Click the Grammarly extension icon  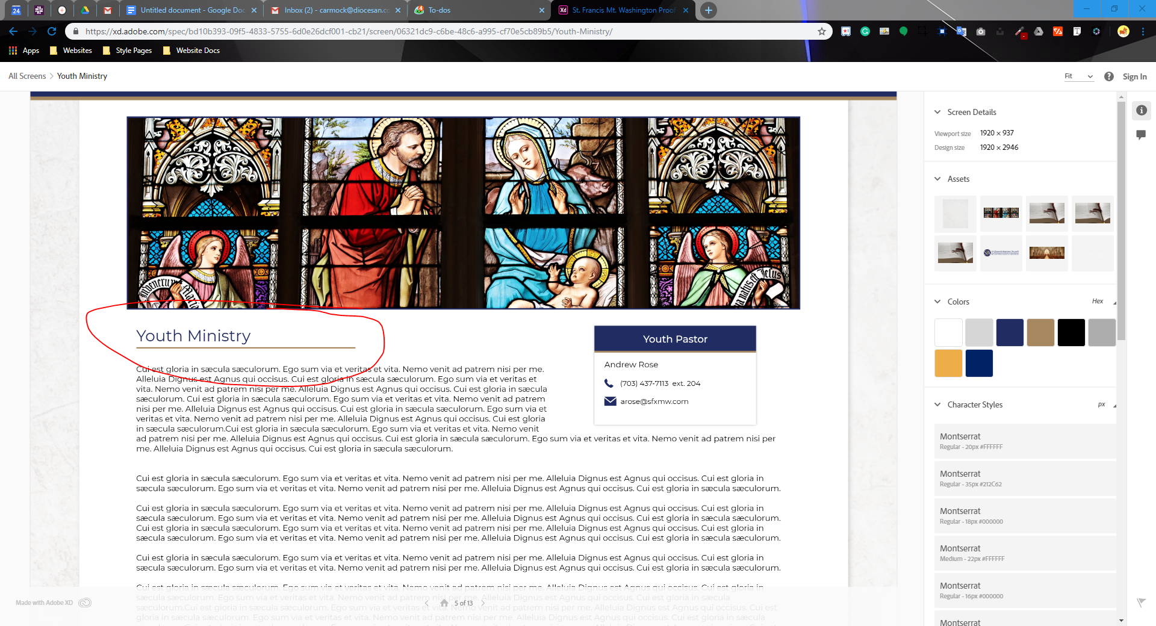[x=865, y=31]
